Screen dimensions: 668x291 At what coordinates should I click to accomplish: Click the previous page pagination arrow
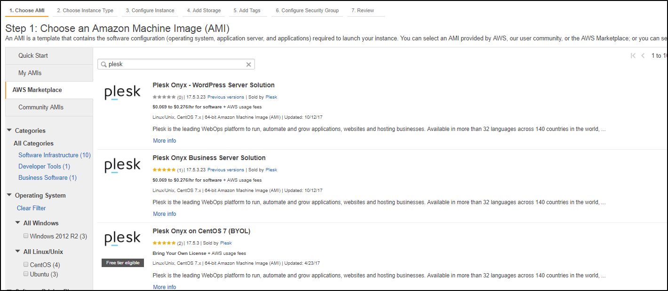pos(643,56)
